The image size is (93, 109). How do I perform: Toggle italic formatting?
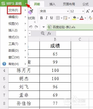pyautogui.click(x=46, y=18)
